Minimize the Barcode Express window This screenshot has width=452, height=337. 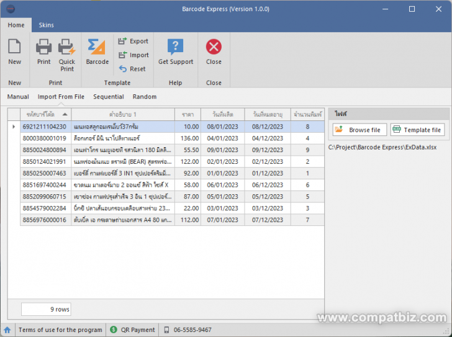385,9
